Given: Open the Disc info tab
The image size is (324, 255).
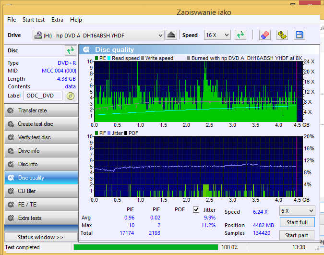Looking at the screenshot, I should 41,164.
